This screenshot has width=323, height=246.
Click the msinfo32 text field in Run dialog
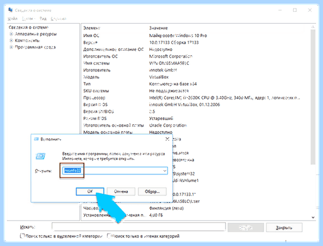point(115,171)
